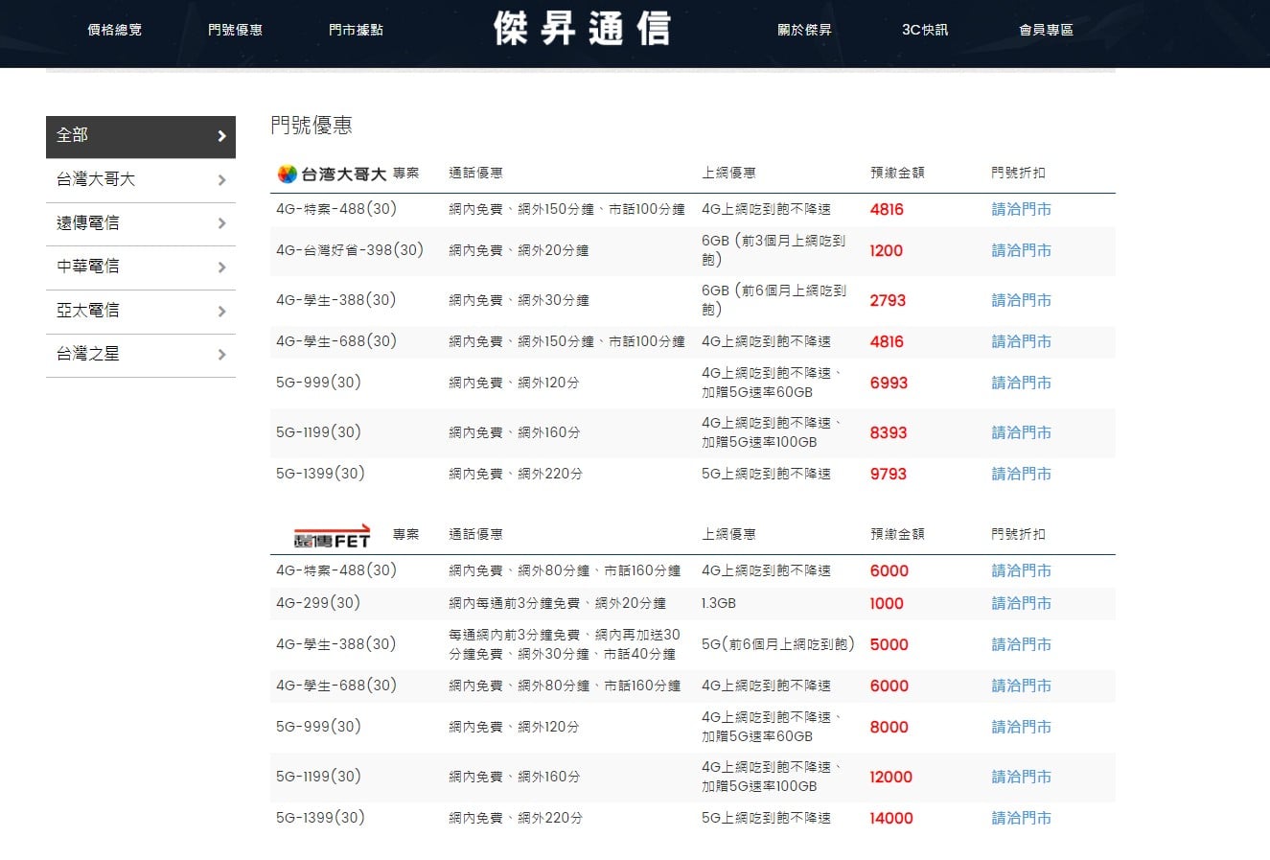Click 網內免費、網外30分鐘 call offer cell
The height and width of the screenshot is (860, 1270).
point(519,300)
